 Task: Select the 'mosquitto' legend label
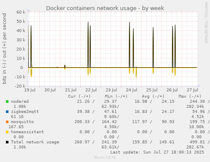pyautogui.click(x=22, y=122)
